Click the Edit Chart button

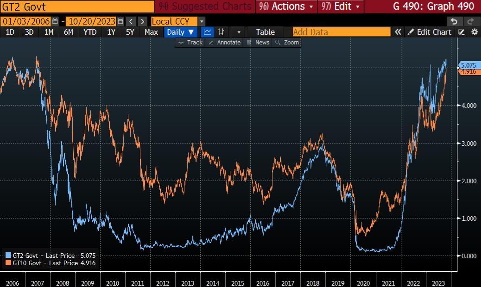429,32
